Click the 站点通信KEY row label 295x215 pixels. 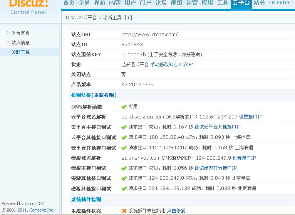[x=86, y=55]
